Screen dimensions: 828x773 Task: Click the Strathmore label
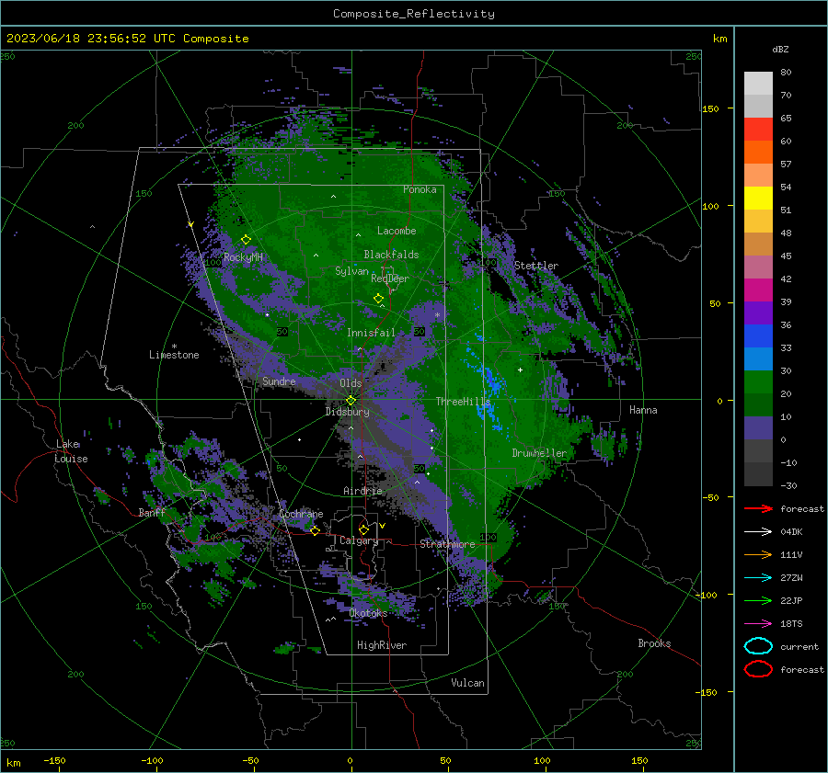coord(447,544)
